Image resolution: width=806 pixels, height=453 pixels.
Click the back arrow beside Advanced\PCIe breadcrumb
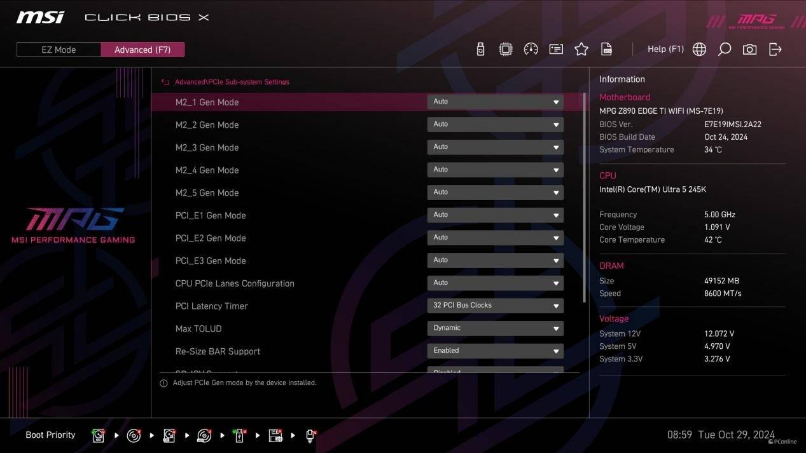pos(165,82)
